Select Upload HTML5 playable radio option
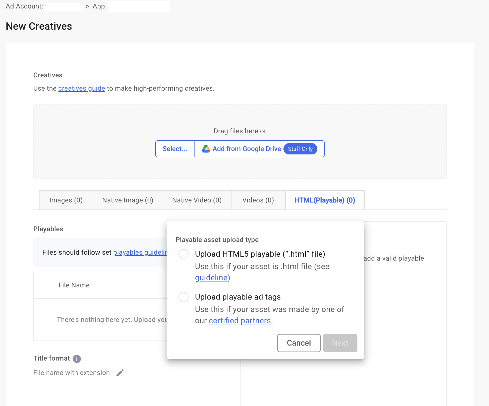 pyautogui.click(x=184, y=254)
